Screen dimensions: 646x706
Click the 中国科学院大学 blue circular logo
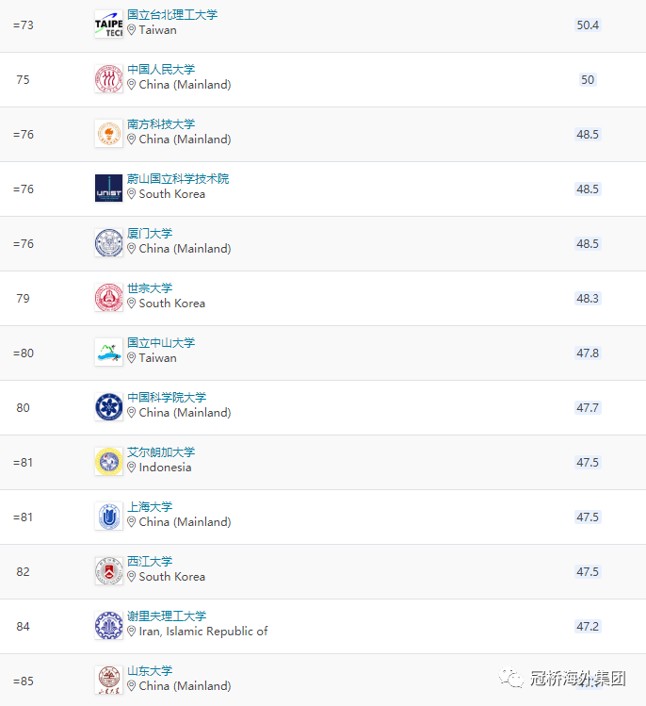click(x=108, y=407)
